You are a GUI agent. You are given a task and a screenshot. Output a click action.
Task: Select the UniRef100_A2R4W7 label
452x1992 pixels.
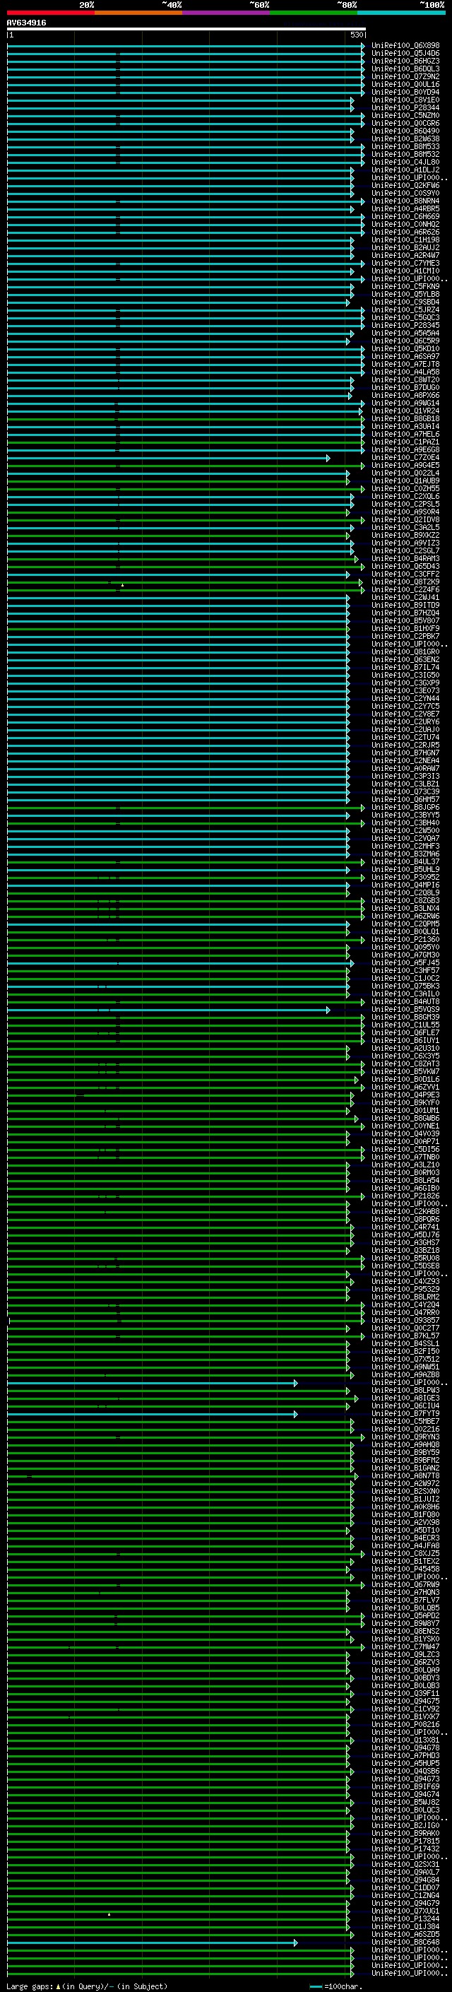pos(405,255)
